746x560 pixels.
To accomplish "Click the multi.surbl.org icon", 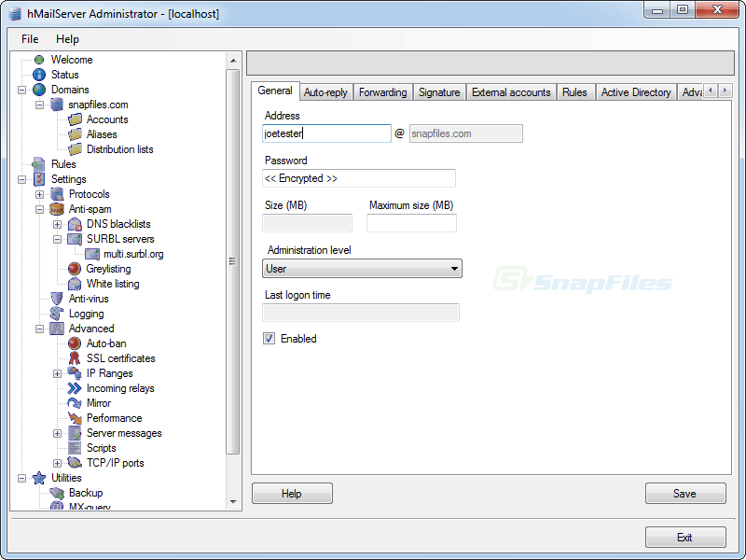I will click(92, 254).
